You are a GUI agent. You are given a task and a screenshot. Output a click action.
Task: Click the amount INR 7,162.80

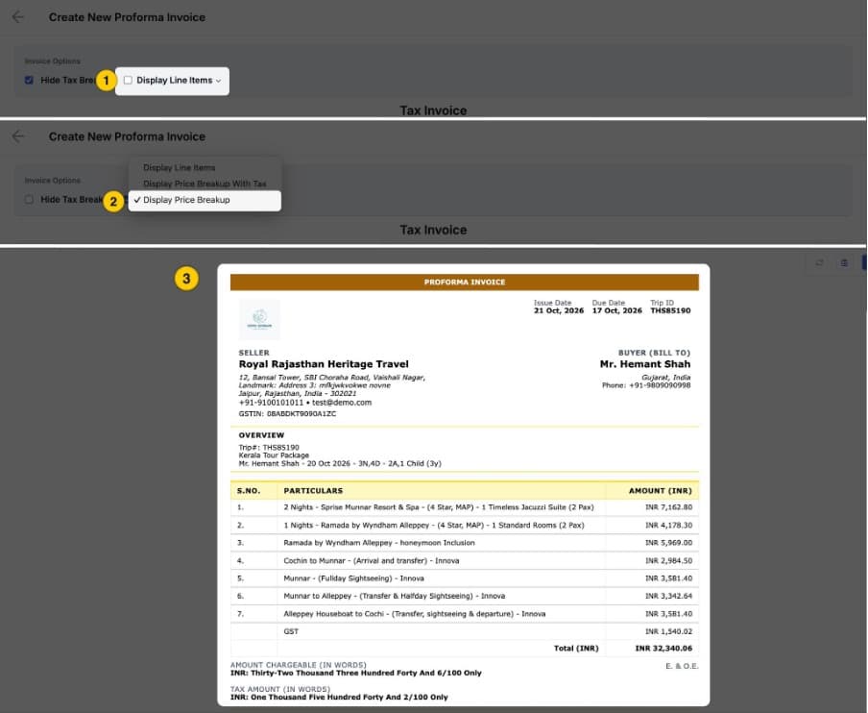668,507
